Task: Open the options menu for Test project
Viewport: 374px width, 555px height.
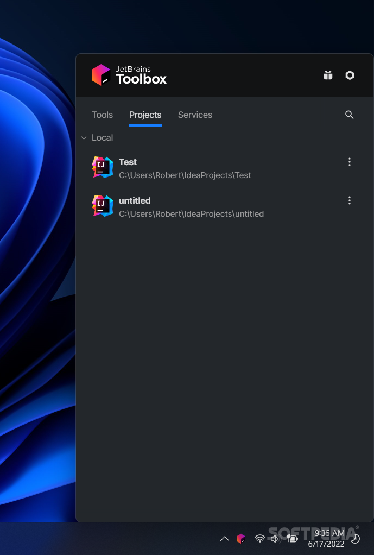Action: 349,162
